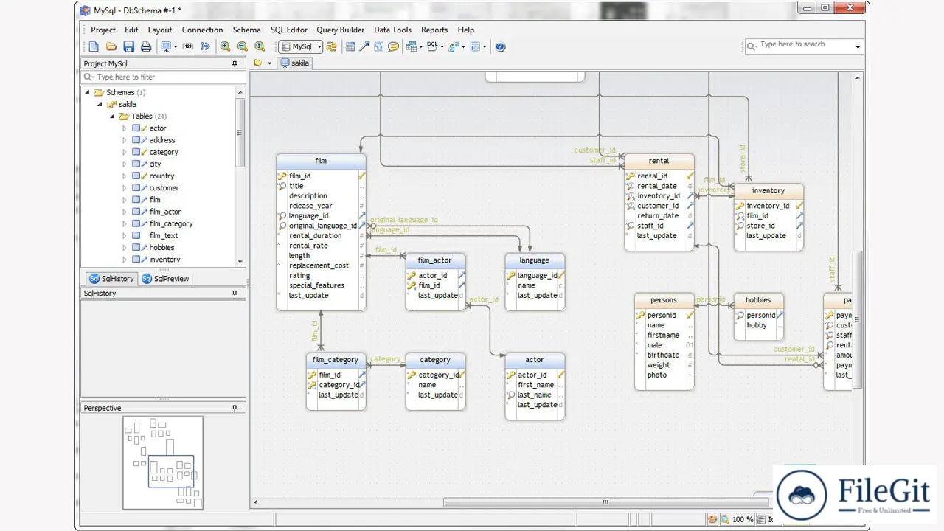Click the diagram horizontal scrollbar thumb
Image resolution: width=944 pixels, height=531 pixels.
(x=605, y=503)
